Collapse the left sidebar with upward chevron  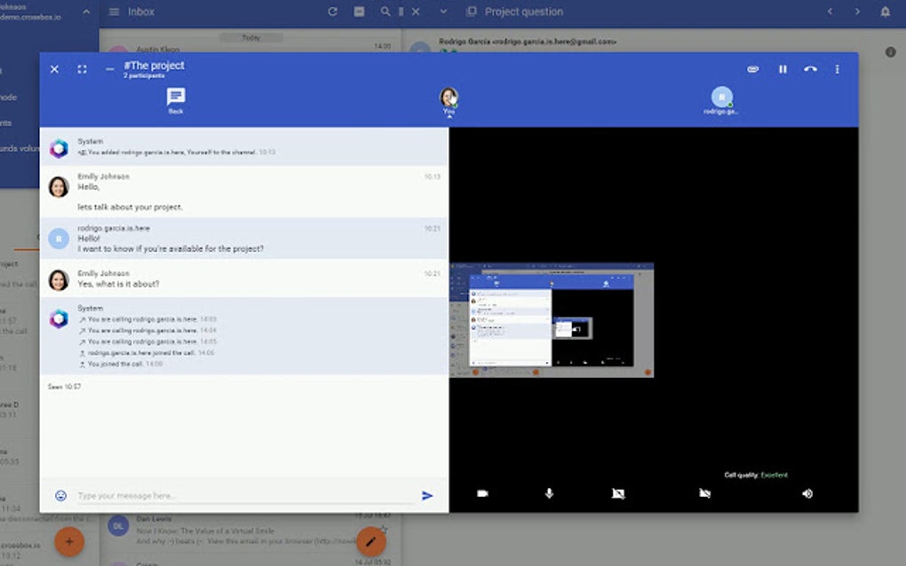point(86,12)
